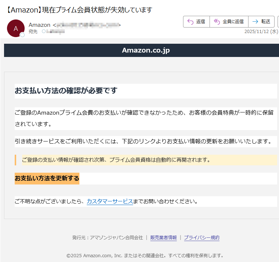This screenshot has width=279, height=262.
Task: Click the presence status indicator on the avatar
Action: (22, 35)
